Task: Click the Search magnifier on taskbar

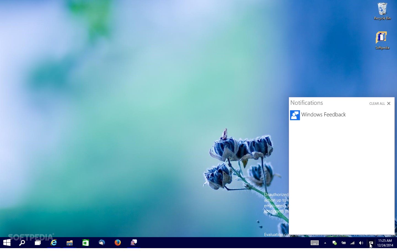Action: coord(22,243)
